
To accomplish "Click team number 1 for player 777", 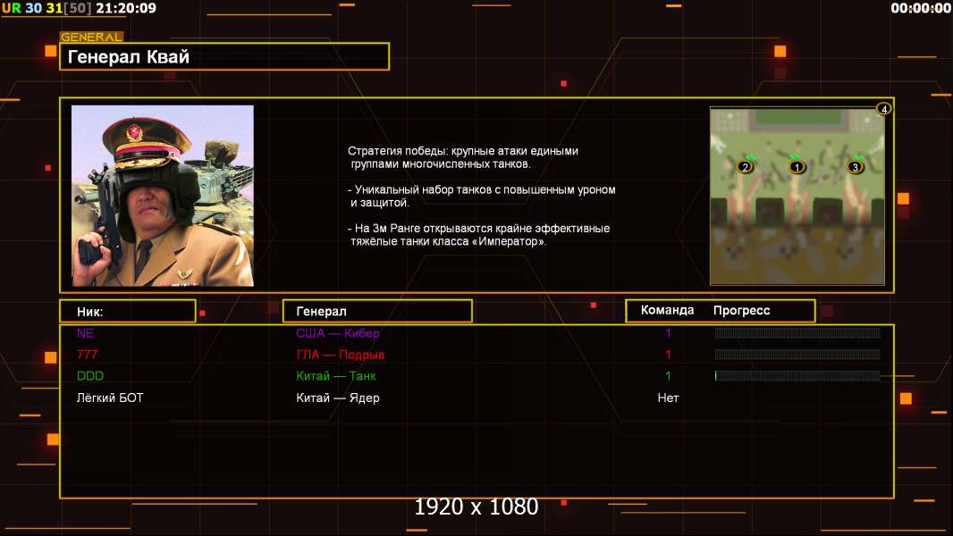I will [x=668, y=355].
